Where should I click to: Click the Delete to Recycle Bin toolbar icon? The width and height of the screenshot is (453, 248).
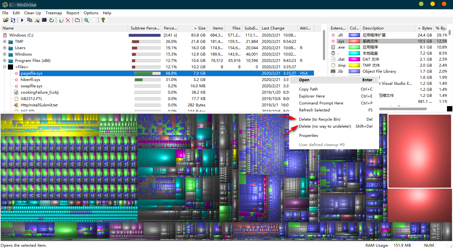point(61,20)
